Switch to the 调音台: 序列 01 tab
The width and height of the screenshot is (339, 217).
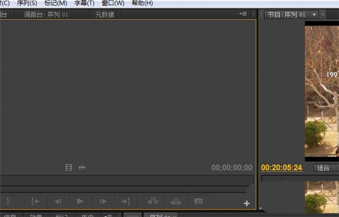[46, 15]
